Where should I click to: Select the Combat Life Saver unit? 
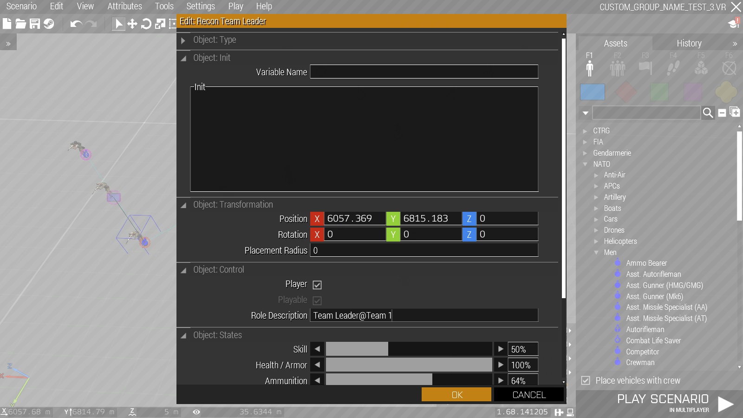pyautogui.click(x=653, y=340)
